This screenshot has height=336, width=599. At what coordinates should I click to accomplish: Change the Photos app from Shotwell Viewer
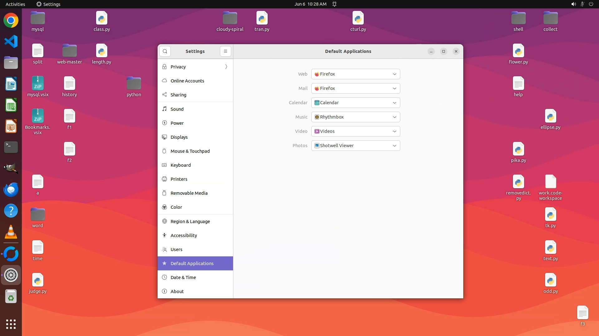[355, 146]
